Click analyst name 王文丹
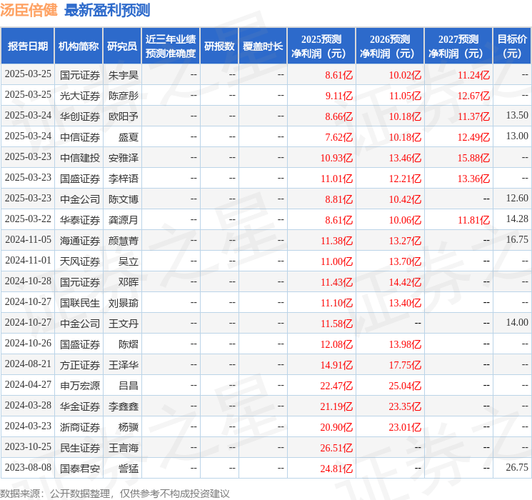The height and width of the screenshot is (500, 532). coord(124,324)
